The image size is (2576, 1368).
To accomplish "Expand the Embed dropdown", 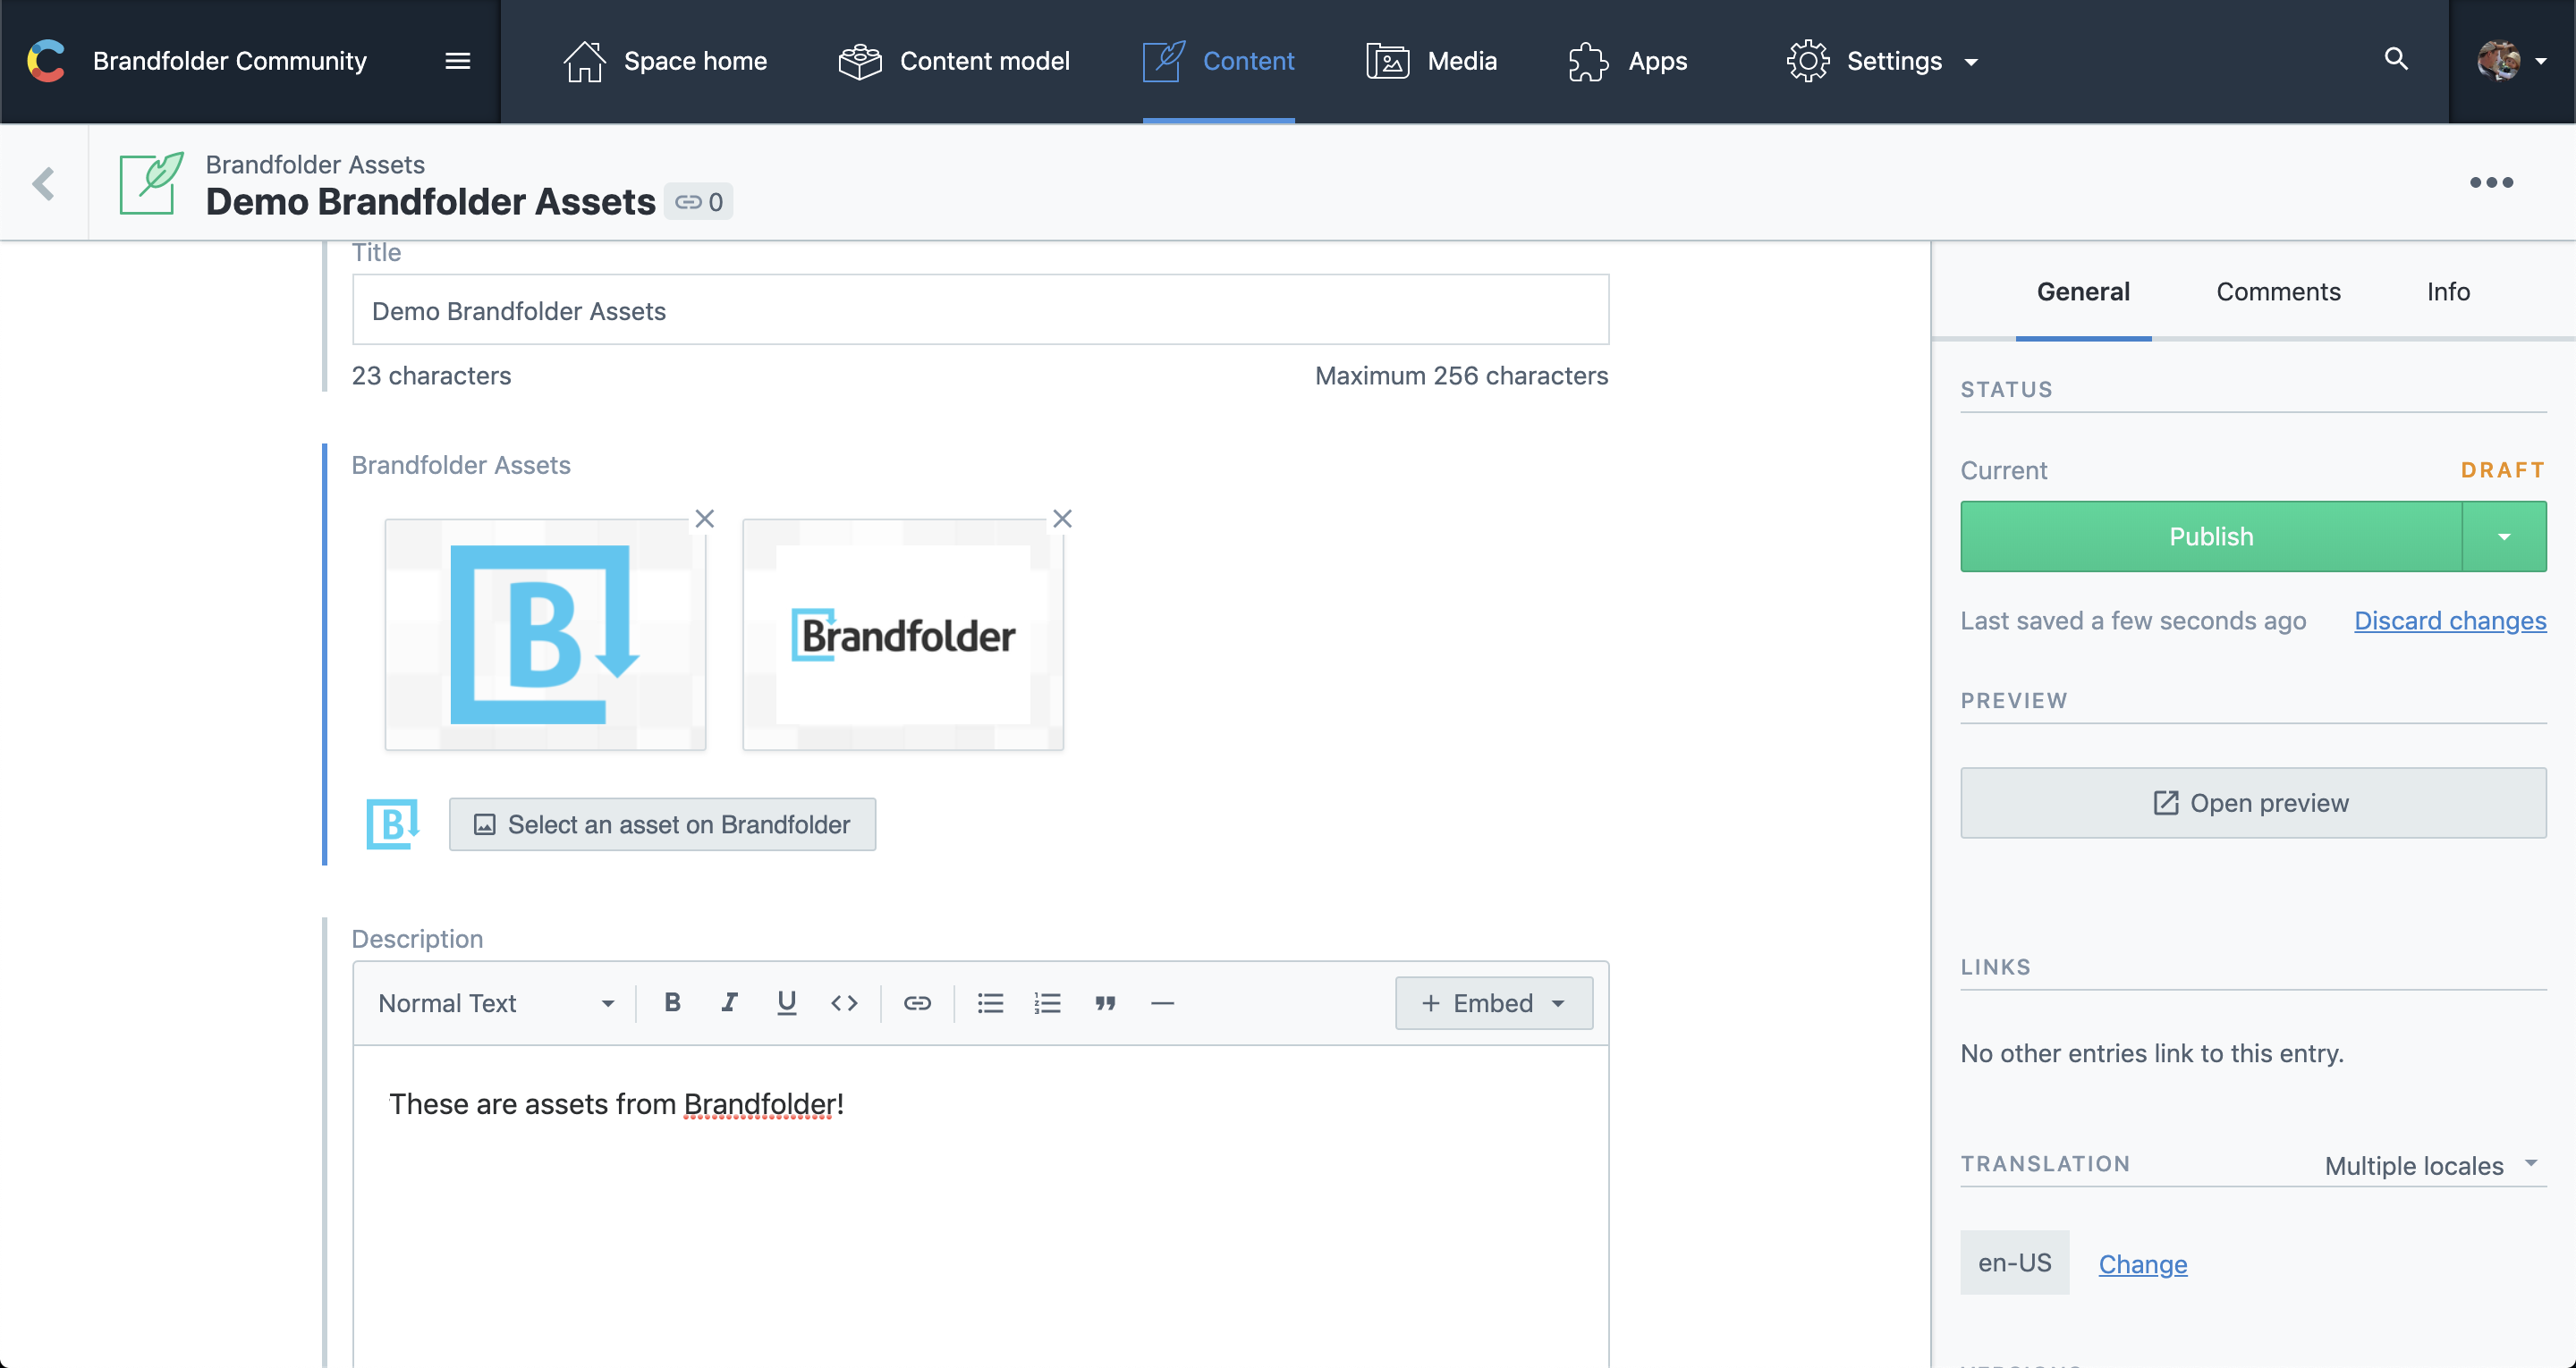I will click(x=1493, y=1003).
